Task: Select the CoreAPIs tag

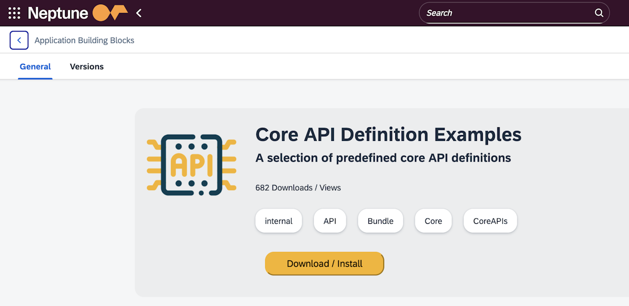Action: pos(490,221)
